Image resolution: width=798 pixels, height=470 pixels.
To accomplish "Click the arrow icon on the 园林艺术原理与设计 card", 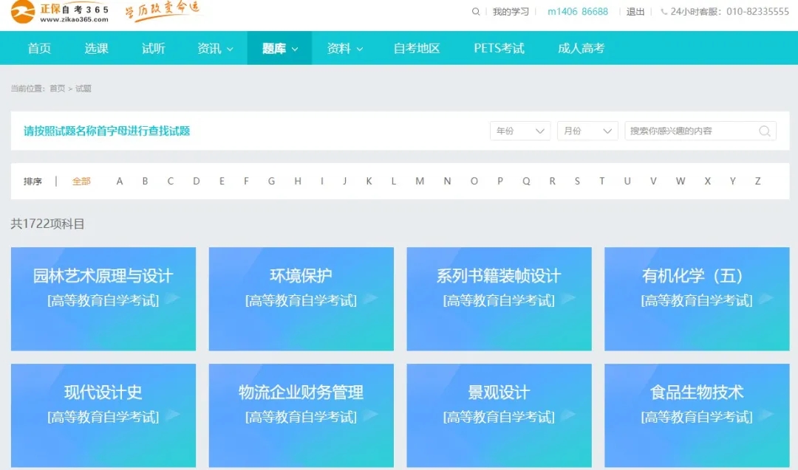I will (x=171, y=300).
